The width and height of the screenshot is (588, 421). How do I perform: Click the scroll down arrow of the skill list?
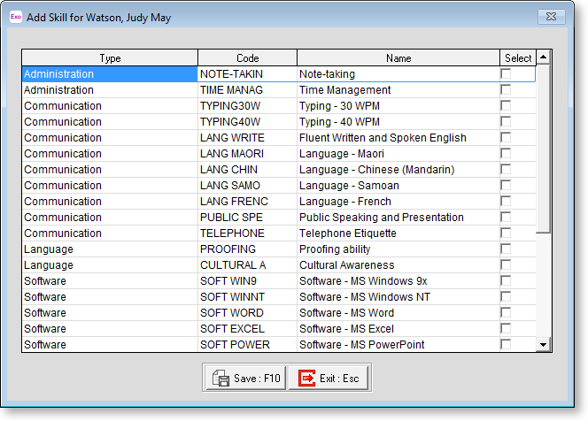coord(543,344)
